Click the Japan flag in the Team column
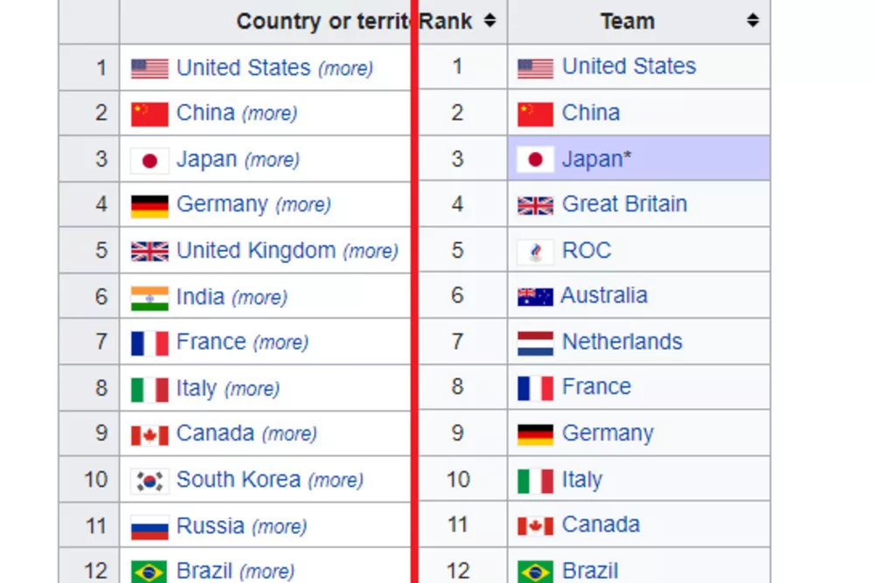The image size is (874, 583). (537, 158)
